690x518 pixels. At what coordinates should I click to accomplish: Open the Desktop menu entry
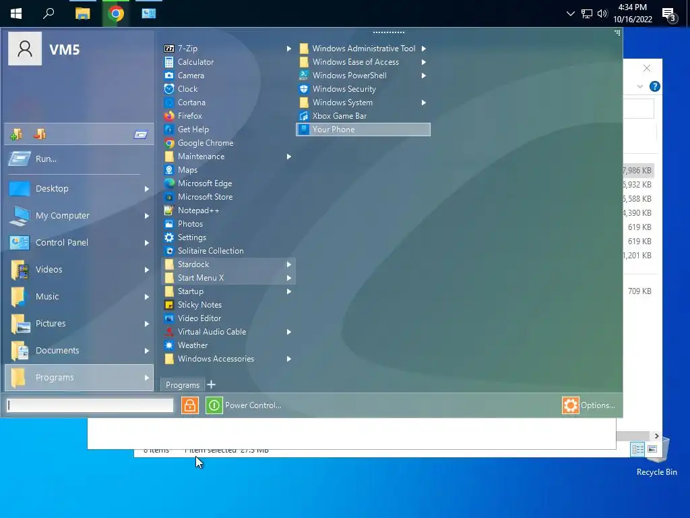click(x=80, y=189)
